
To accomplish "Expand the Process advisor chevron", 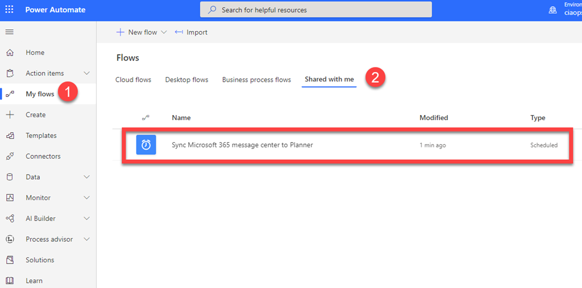I will (87, 239).
